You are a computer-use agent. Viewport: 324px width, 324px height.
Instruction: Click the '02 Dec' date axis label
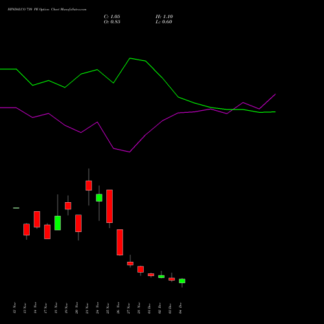[159, 308]
